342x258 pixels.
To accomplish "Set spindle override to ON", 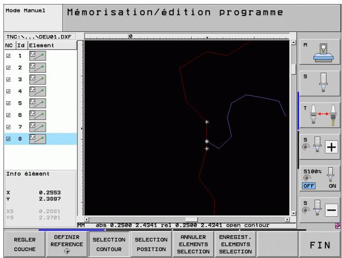I will point(332,186).
